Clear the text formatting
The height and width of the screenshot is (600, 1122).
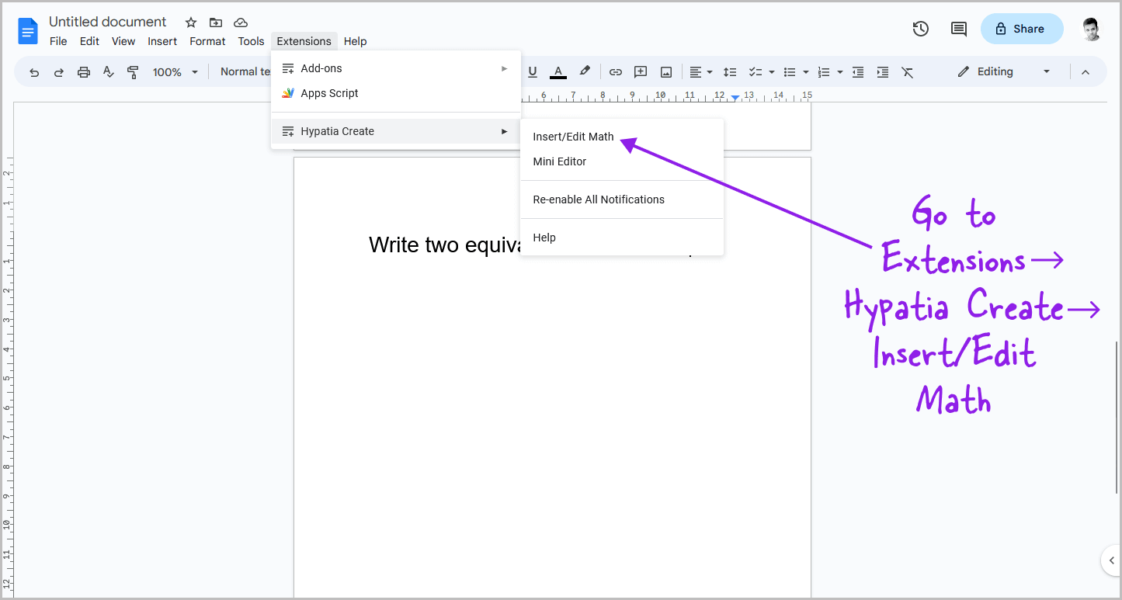(908, 72)
